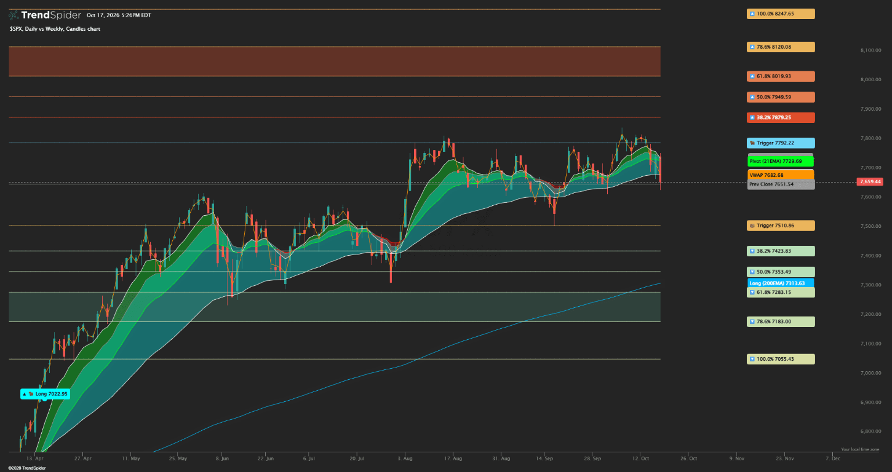Click the Trigger 7792.22 label
Viewport: 892px width, 472px height.
click(x=781, y=143)
